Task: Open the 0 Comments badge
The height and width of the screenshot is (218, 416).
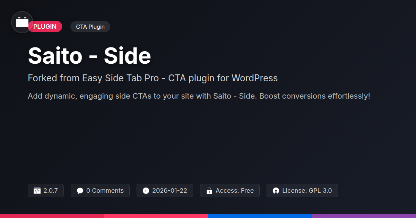Action: 100,191
